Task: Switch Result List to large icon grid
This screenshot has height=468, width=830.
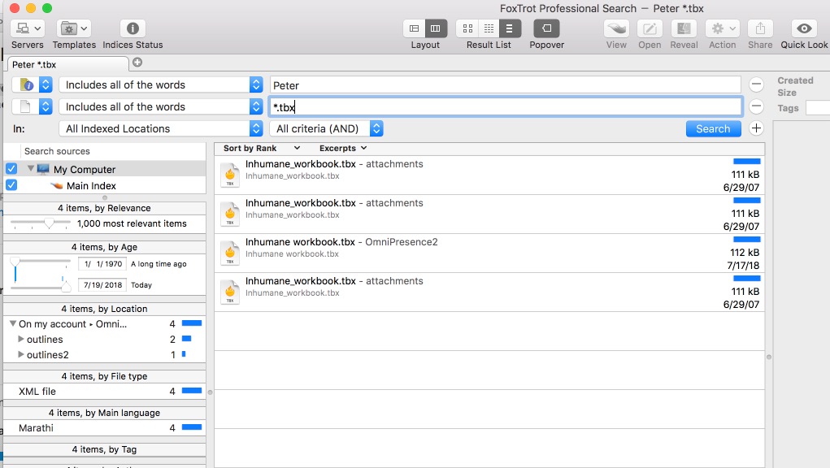Action: pyautogui.click(x=467, y=28)
